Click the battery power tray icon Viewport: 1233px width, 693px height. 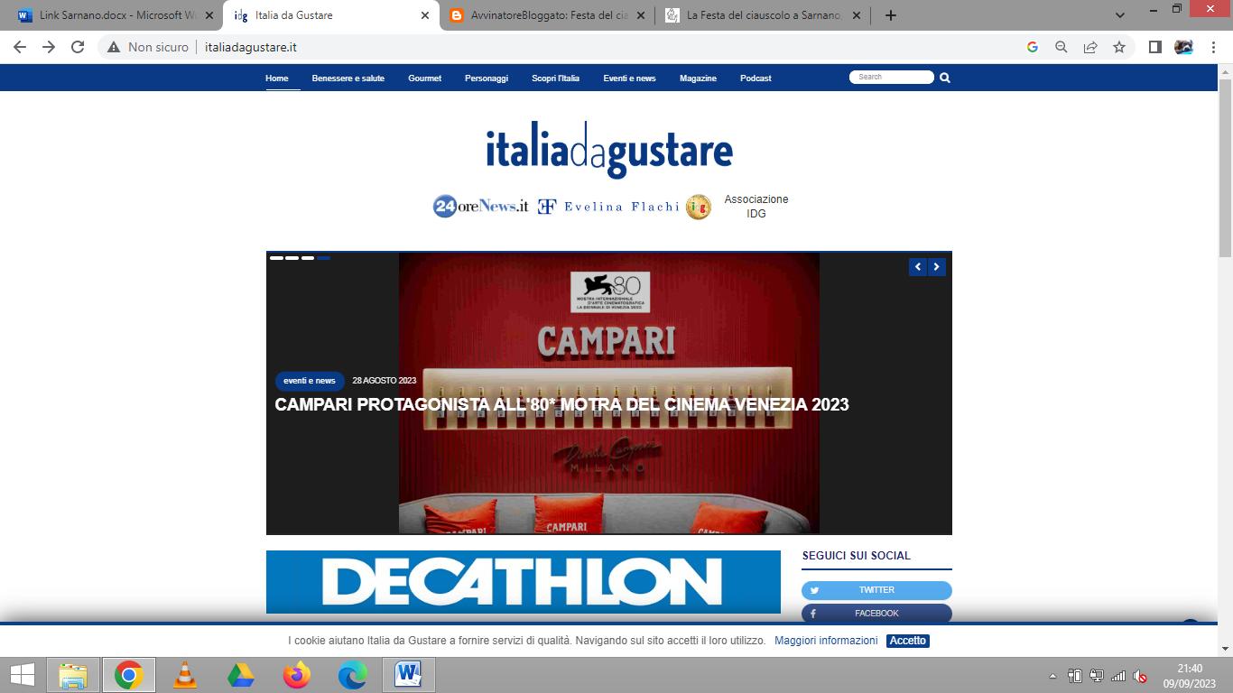(1075, 676)
